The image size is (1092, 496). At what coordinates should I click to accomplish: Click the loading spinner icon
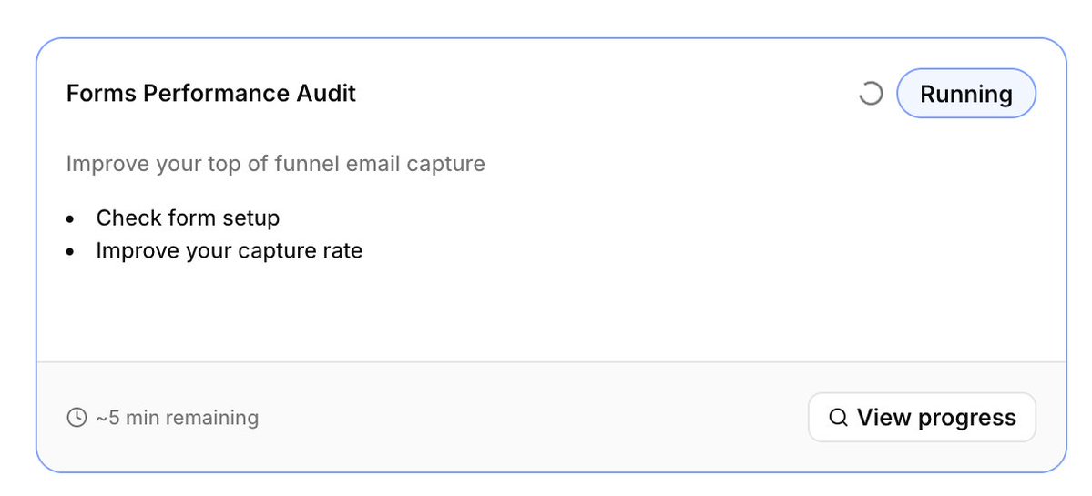click(x=871, y=93)
